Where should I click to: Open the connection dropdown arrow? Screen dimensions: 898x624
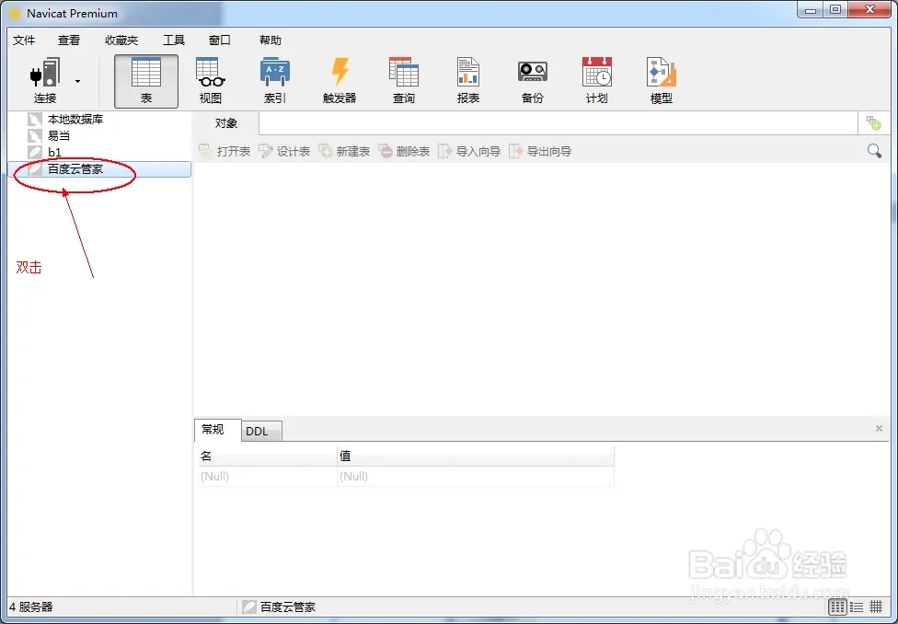77,82
